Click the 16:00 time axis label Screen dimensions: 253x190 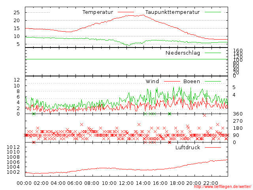click(160, 183)
